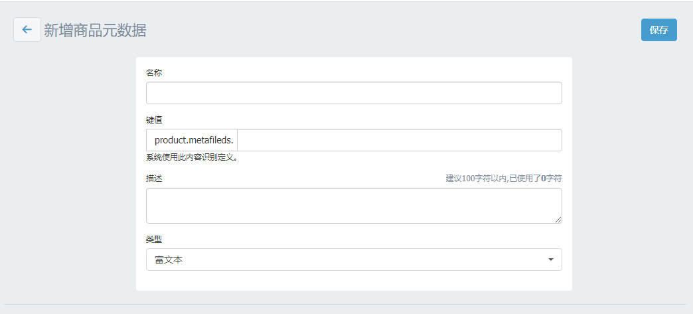Open the 类型 dropdown showing 富文本
693x314 pixels.
pos(354,260)
